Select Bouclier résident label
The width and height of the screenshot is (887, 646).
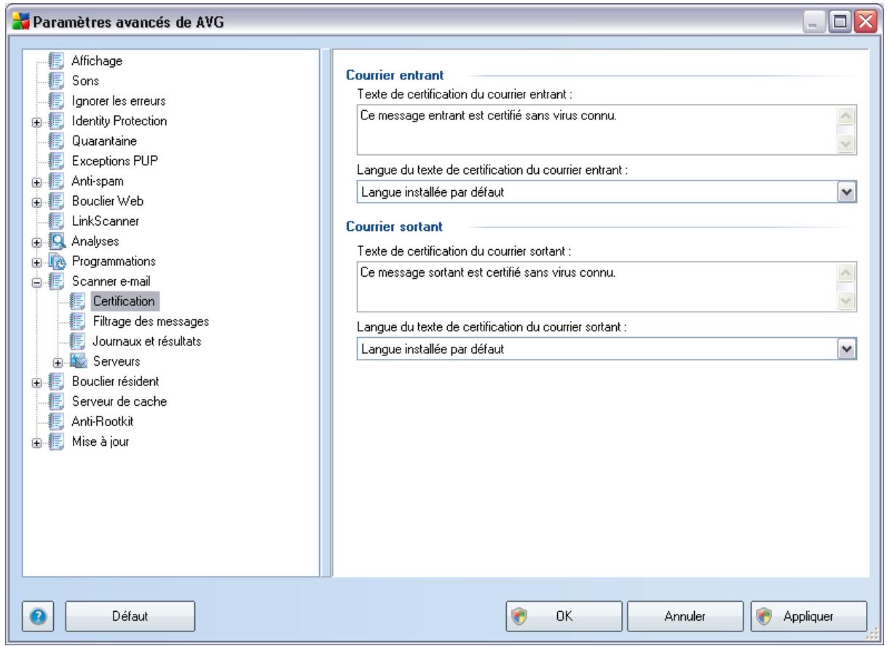coord(114,380)
